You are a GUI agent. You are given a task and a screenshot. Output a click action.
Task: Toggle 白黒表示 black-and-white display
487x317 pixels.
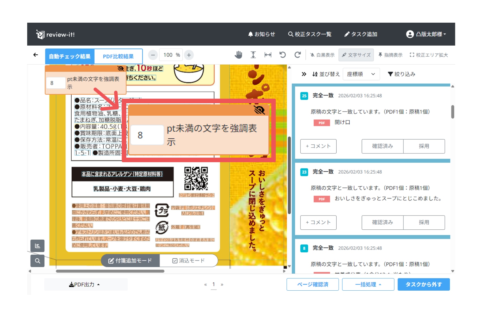tap(322, 55)
